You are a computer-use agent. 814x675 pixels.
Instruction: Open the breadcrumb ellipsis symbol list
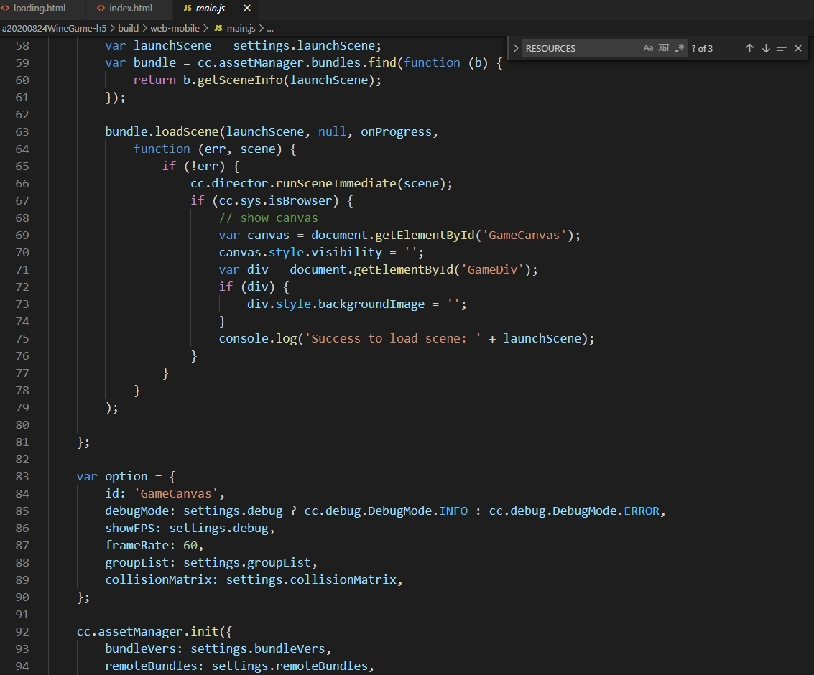(x=270, y=29)
